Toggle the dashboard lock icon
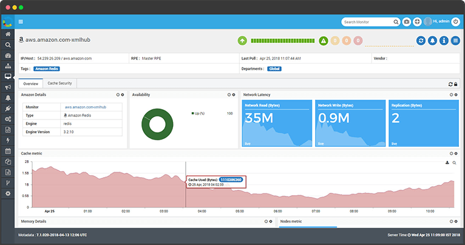 pyautogui.click(x=455, y=84)
